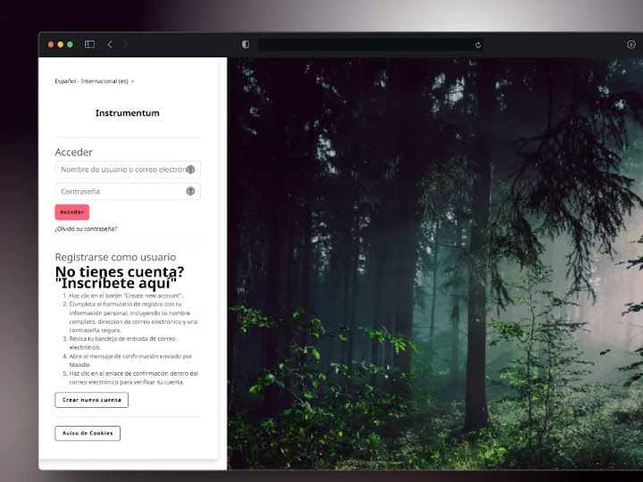Screen dimensions: 643x482
Task: Open the Aviso de Cookies button
Action: coord(88,433)
